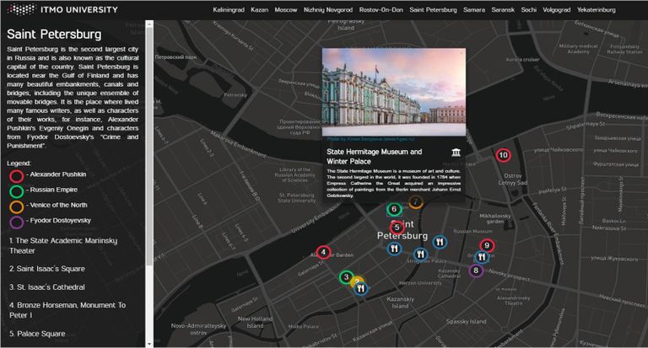This screenshot has width=648, height=348.
Task: Open the Hermitage photo in popup
Action: point(394,92)
